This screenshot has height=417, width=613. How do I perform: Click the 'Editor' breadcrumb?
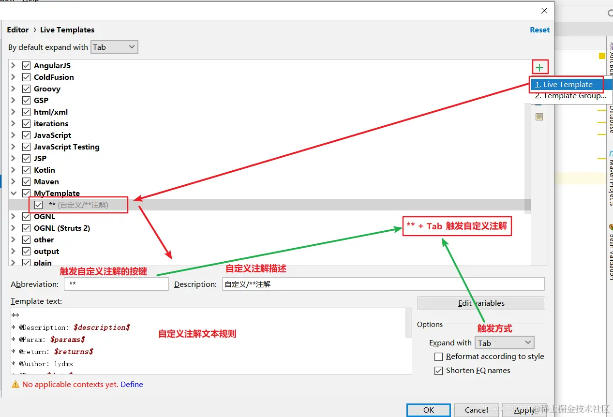18,30
